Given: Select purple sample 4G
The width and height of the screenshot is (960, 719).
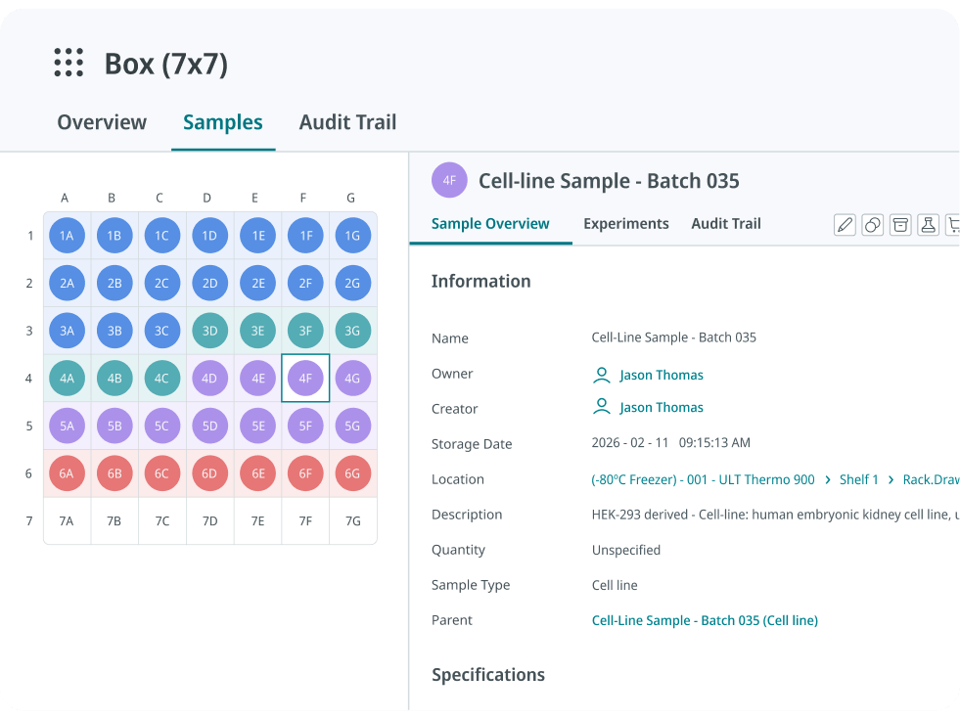Looking at the screenshot, I should pos(352,379).
